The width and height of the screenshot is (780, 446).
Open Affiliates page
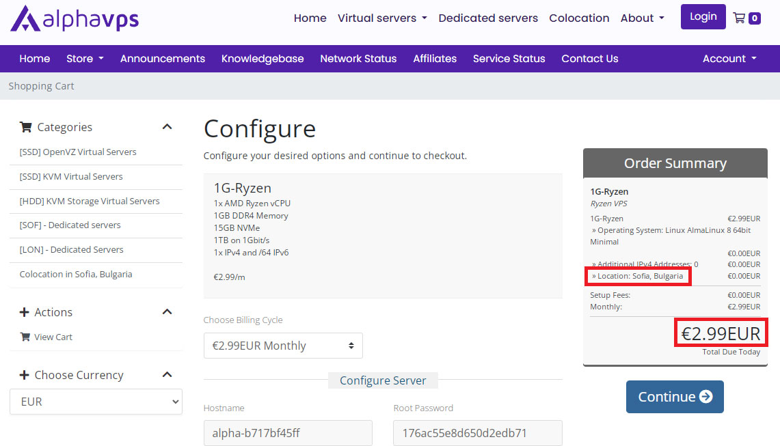tap(435, 59)
